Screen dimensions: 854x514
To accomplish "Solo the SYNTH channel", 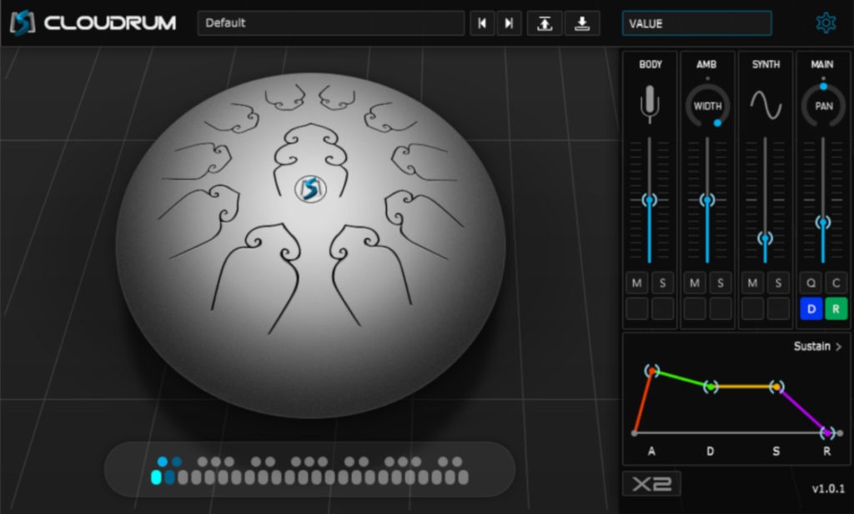I will 778,283.
